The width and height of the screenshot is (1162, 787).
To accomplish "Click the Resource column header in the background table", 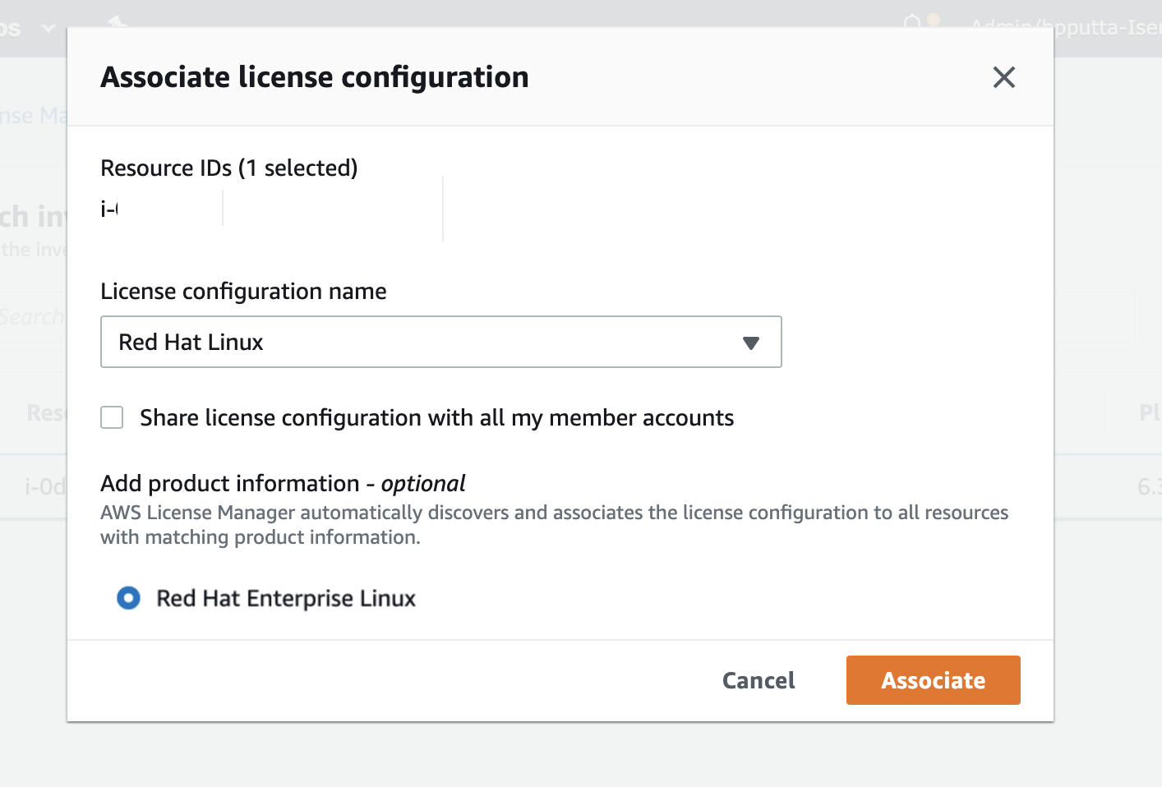I will click(45, 412).
